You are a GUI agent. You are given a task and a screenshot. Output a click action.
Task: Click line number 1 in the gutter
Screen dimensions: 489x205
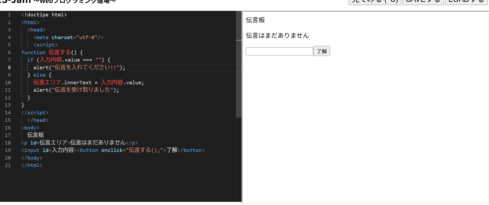coord(9,15)
